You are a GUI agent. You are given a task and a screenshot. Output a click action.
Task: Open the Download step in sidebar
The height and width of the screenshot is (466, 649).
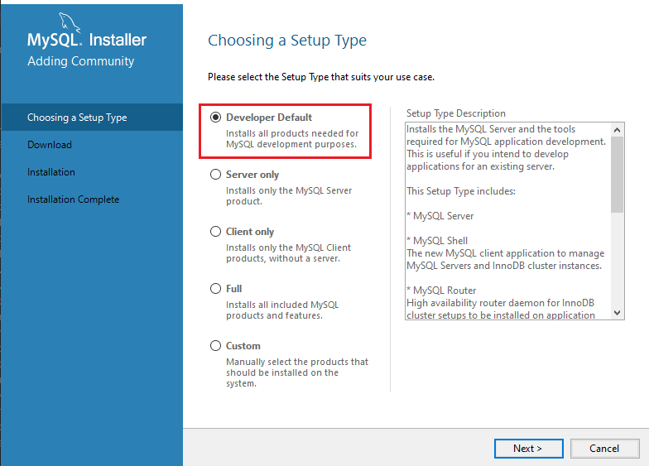pyautogui.click(x=50, y=145)
